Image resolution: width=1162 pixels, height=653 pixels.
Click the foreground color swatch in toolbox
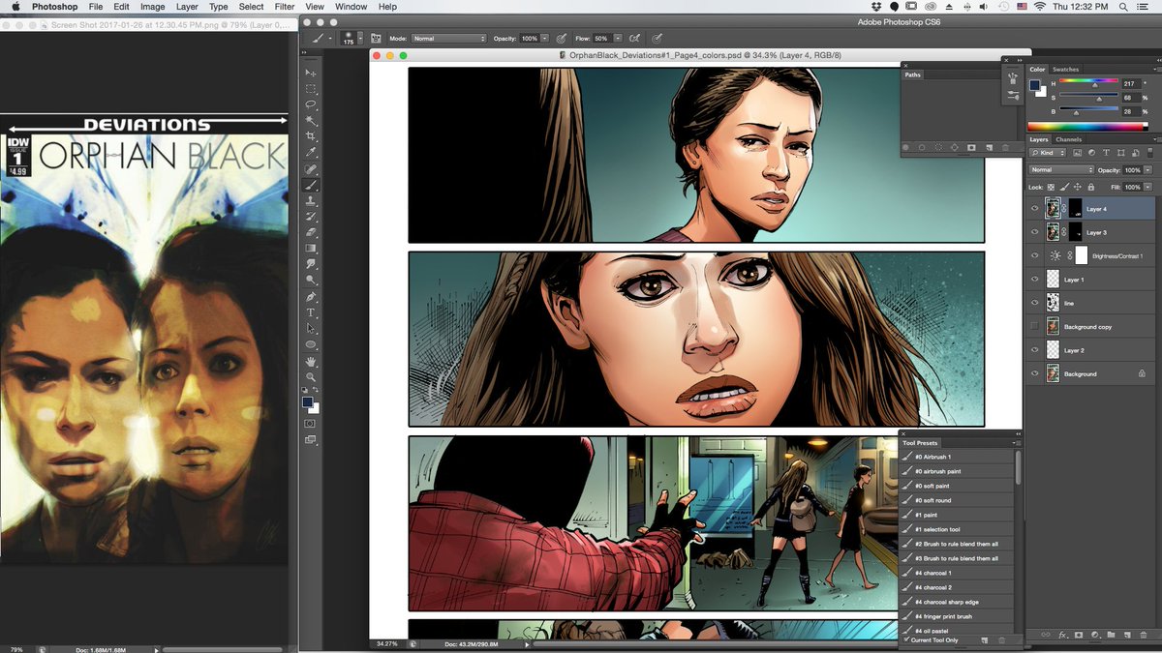click(x=307, y=401)
